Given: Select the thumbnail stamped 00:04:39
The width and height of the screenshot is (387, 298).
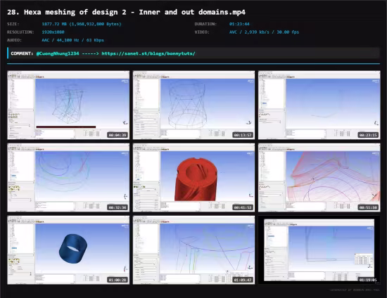Looking at the screenshot, I should (x=68, y=105).
